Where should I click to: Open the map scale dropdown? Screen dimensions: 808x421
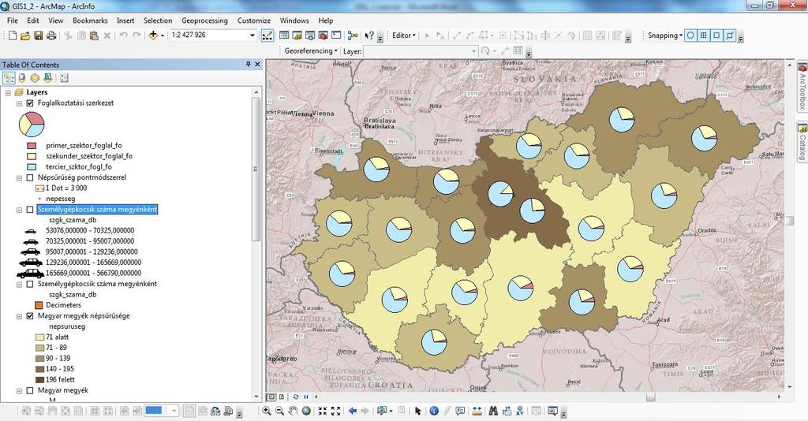click(x=252, y=35)
